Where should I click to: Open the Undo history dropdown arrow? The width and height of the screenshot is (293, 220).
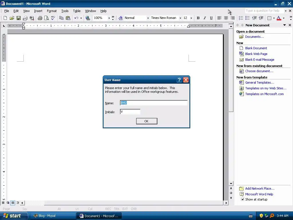[x=81, y=18]
